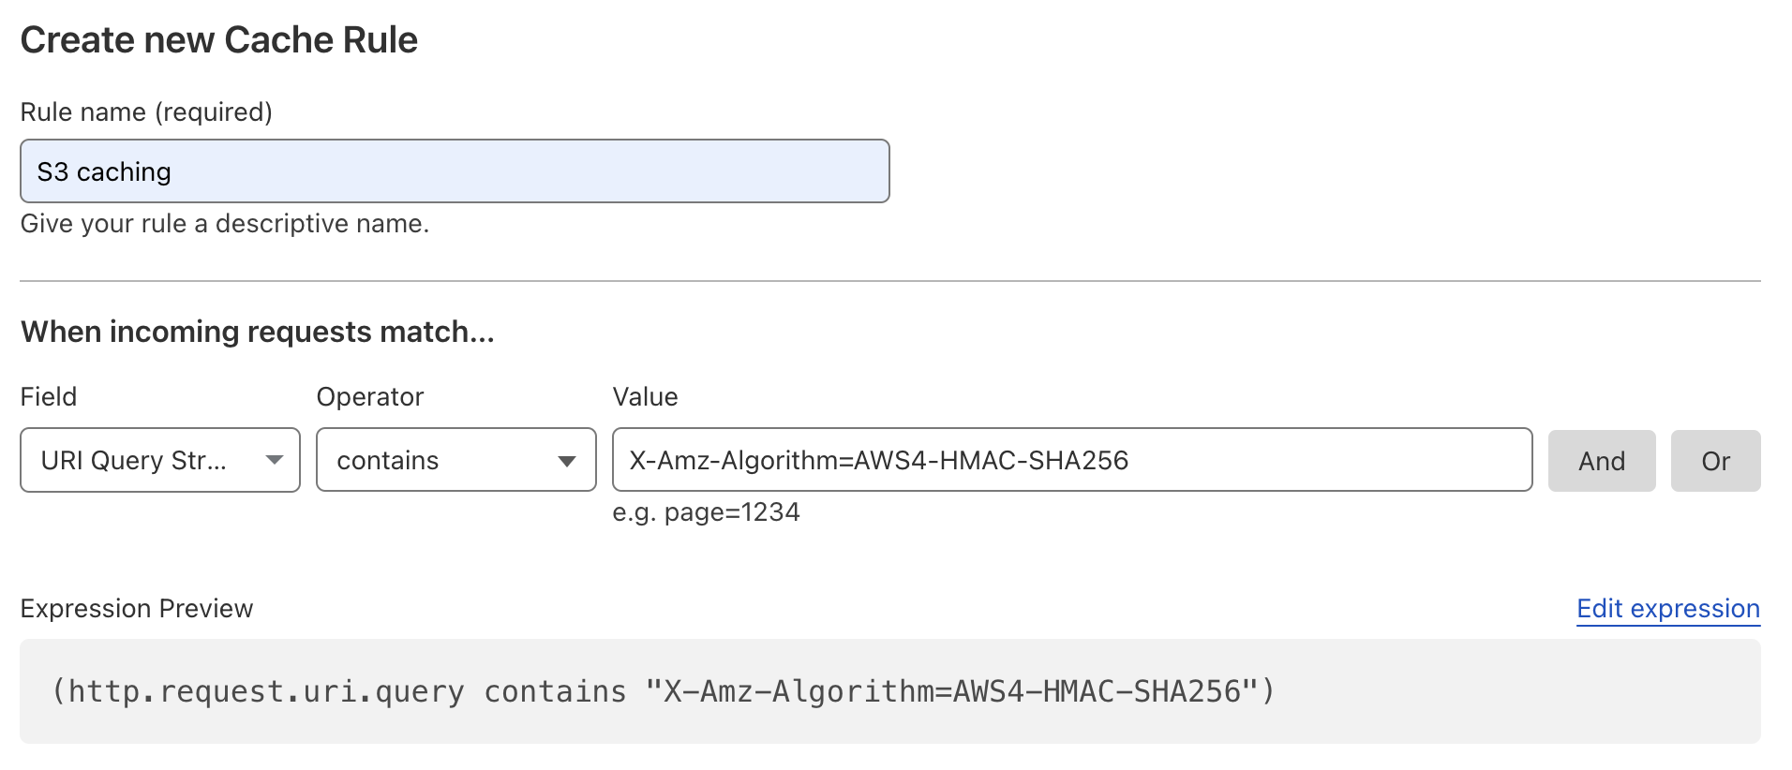Click the Create new Cache Rule heading

click(219, 40)
